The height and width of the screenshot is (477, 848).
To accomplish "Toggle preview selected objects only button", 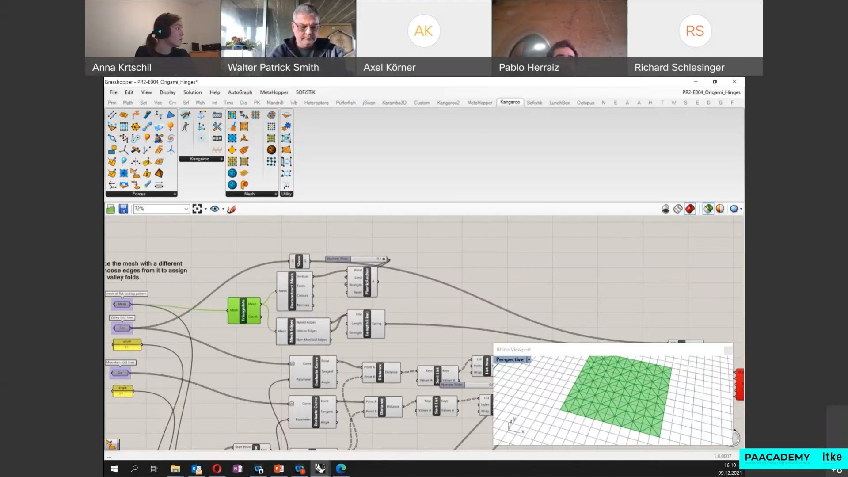I will 708,209.
